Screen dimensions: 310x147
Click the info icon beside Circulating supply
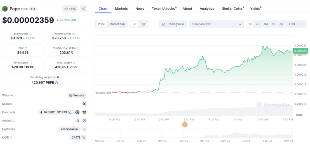(54, 77)
